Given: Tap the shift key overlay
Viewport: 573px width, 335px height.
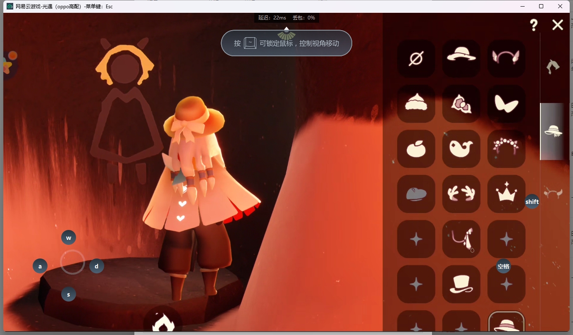Looking at the screenshot, I should pyautogui.click(x=532, y=201).
